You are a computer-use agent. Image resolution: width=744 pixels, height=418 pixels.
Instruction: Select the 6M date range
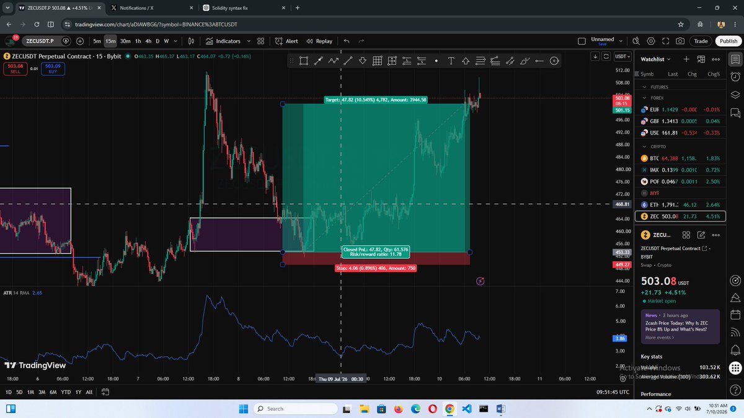(x=53, y=392)
